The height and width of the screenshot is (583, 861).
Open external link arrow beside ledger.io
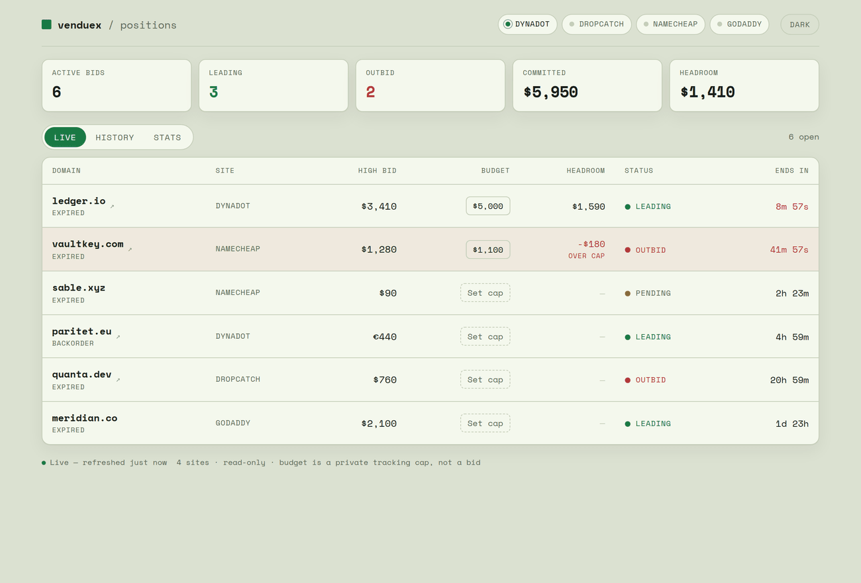point(112,206)
